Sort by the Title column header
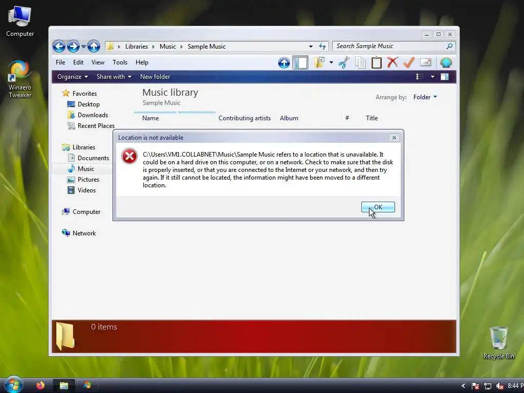Screen dimensions: 524x393 click(x=372, y=118)
